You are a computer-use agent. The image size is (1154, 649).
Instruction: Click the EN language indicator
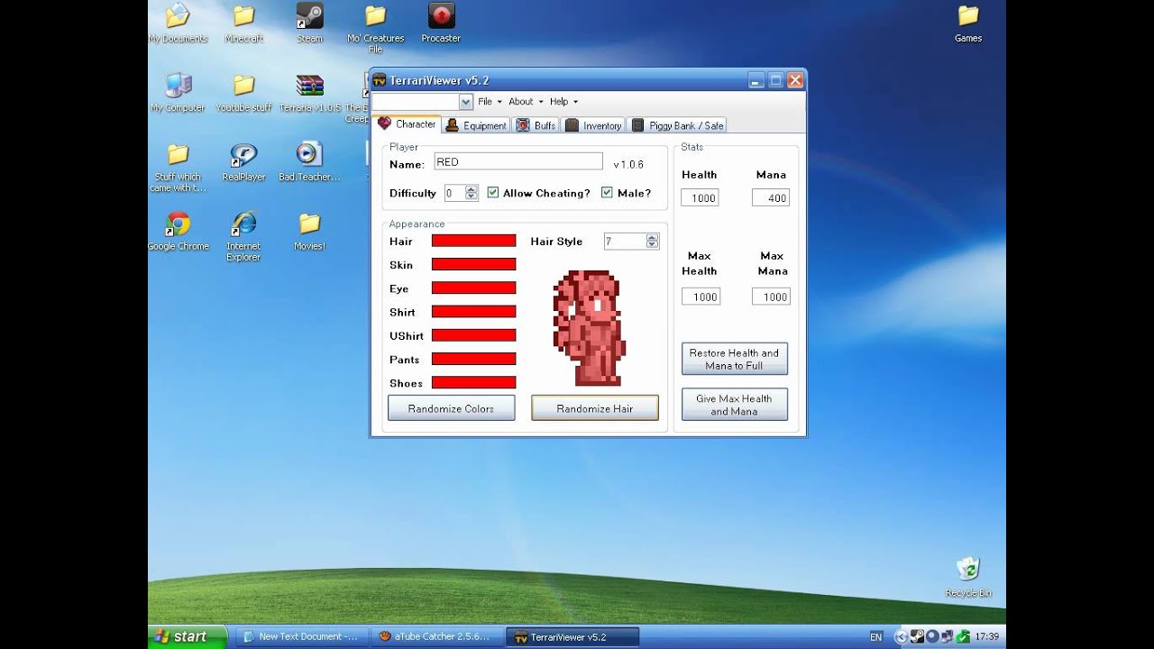coord(875,636)
